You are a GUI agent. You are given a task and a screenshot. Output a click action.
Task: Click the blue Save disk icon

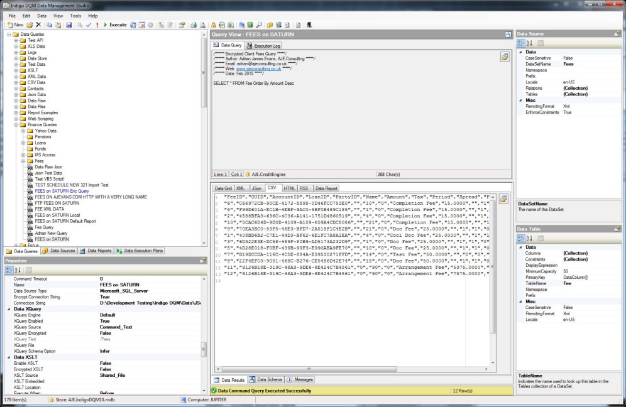coord(69,25)
